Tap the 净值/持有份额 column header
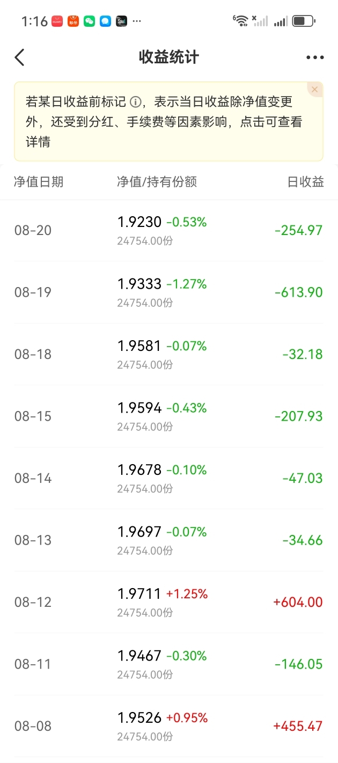The width and height of the screenshot is (338, 763). (157, 182)
